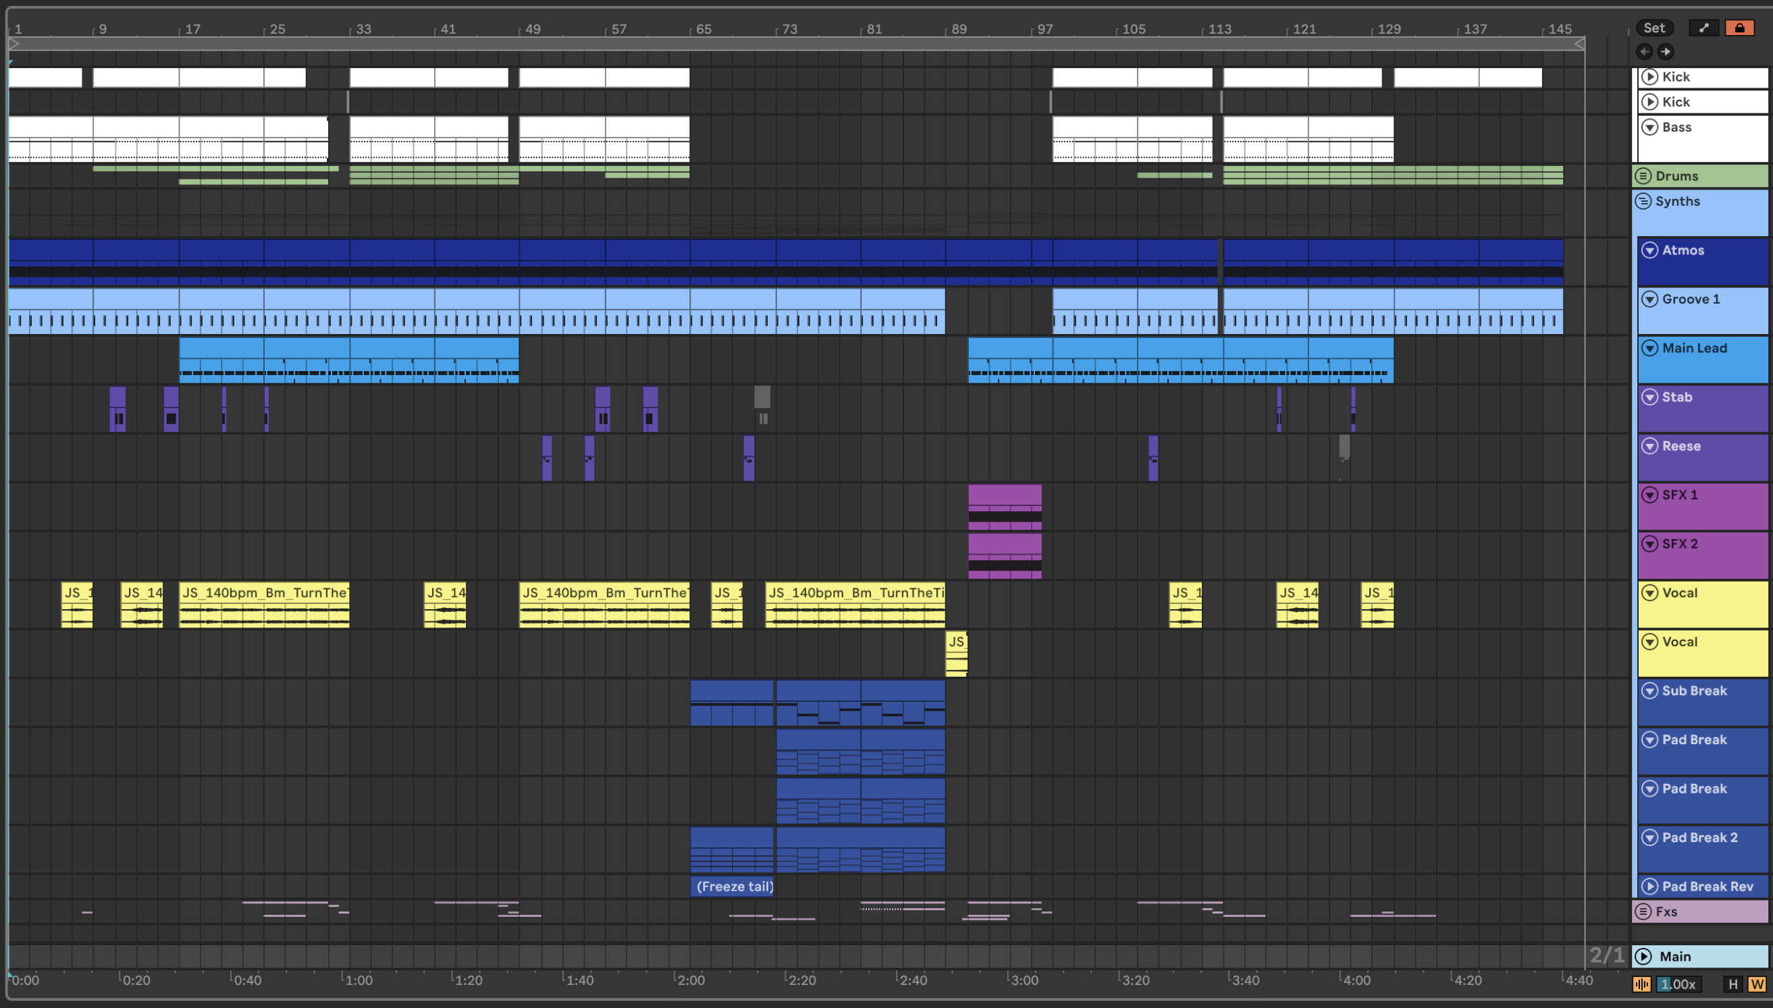Unfold the Pad Break Rev track
The height and width of the screenshot is (1008, 1773).
coord(1649,886)
